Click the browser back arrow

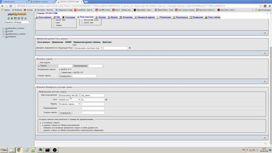(3, 6)
